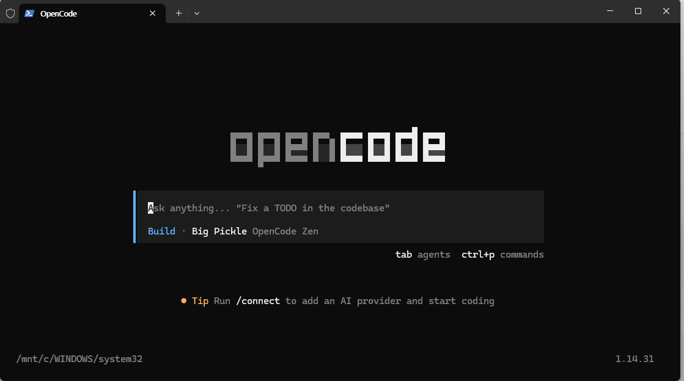Click the Big Pickle model name
The image size is (684, 381).
219,231
